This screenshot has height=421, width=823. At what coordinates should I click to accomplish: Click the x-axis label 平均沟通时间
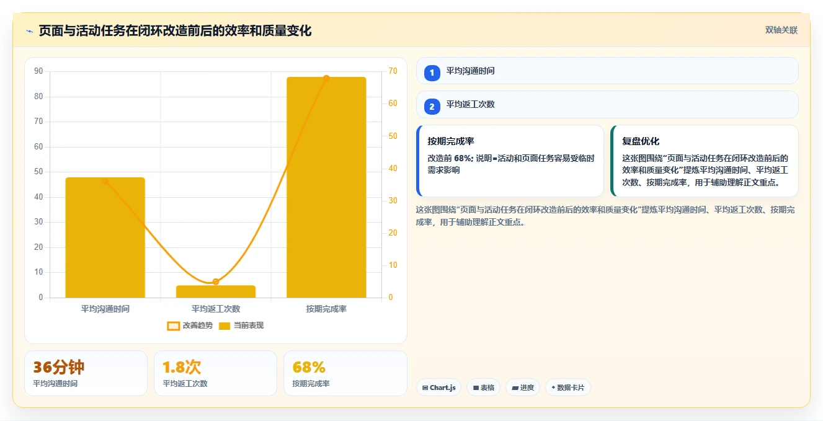point(105,308)
